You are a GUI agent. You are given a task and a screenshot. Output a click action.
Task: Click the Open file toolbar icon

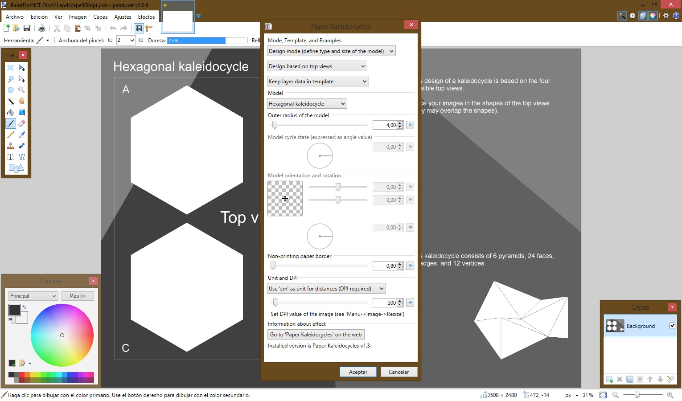click(16, 28)
